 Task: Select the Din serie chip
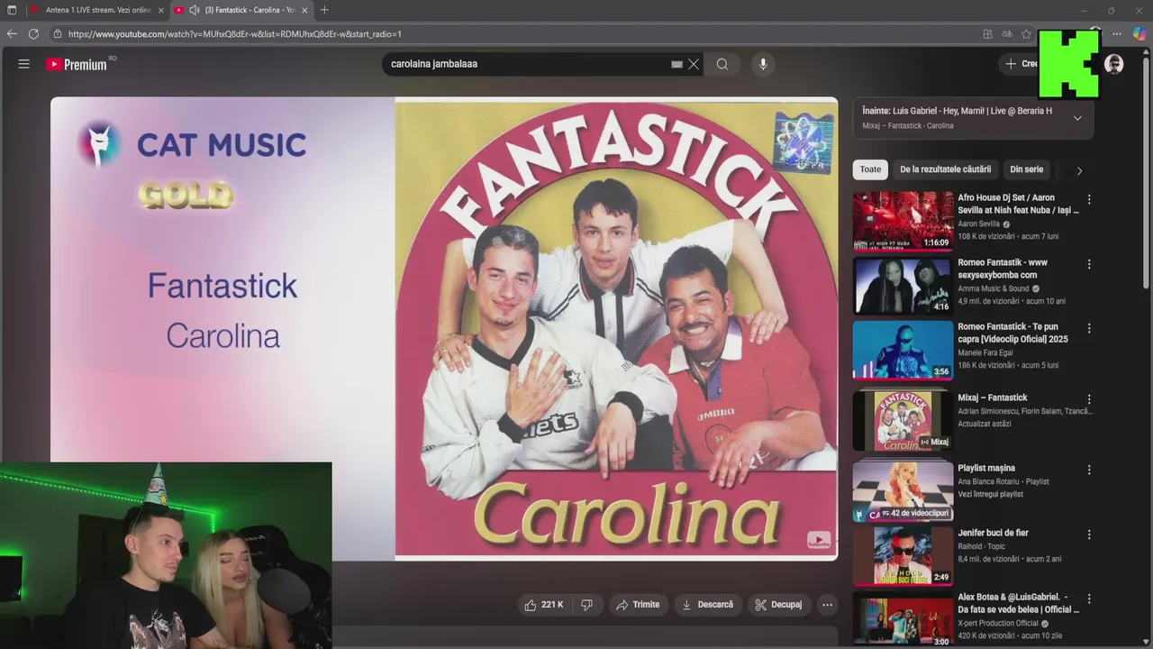[x=1026, y=169]
